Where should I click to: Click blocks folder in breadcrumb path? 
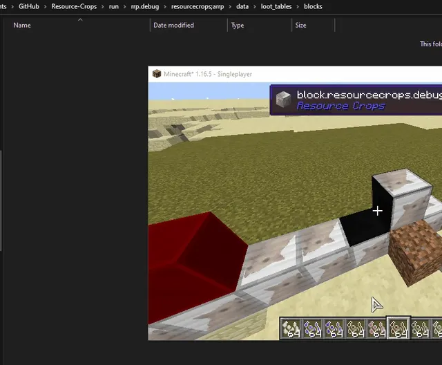313,6
